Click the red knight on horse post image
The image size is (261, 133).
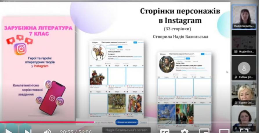98,76
